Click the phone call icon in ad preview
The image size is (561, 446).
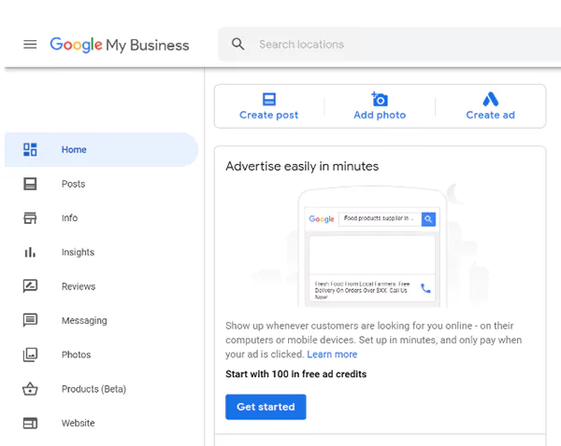pos(425,288)
